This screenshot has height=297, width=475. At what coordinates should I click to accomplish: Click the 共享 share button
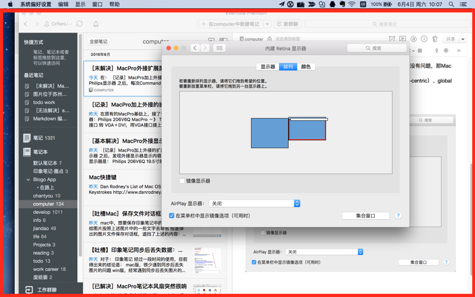[x=451, y=39]
